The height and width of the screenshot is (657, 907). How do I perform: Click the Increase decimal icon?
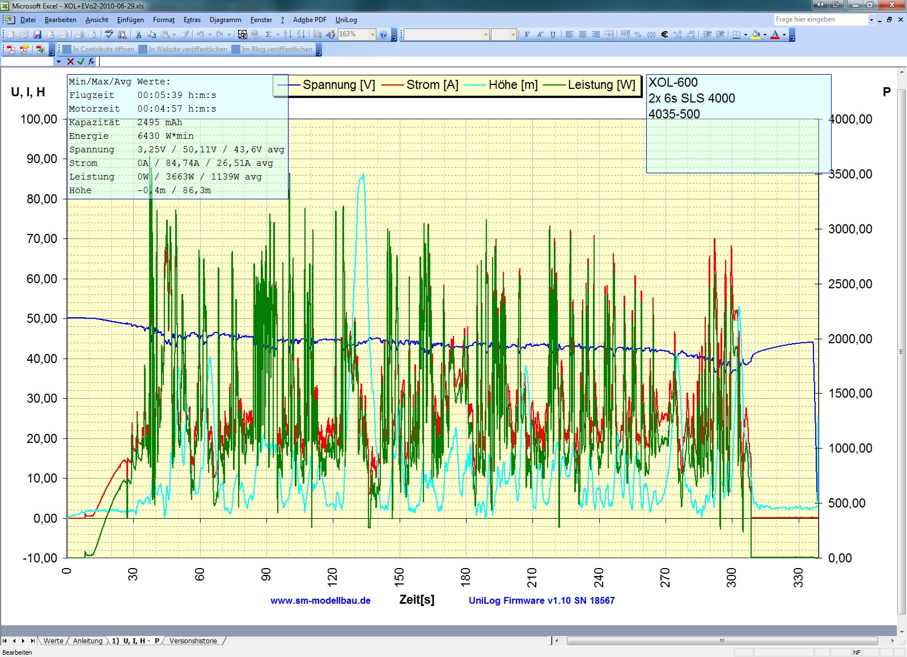677,35
